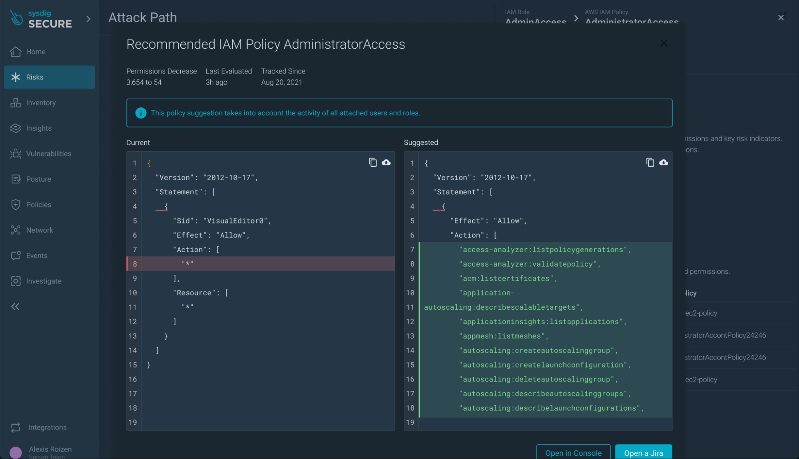Open the Inventory section
The image size is (799, 459).
coord(50,103)
